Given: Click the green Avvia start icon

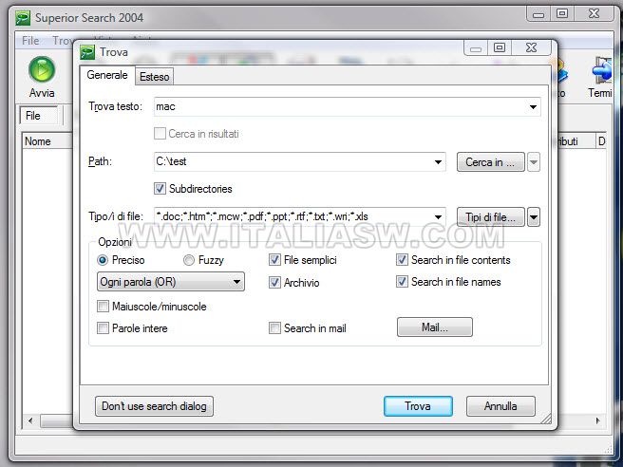Looking at the screenshot, I should point(42,70).
